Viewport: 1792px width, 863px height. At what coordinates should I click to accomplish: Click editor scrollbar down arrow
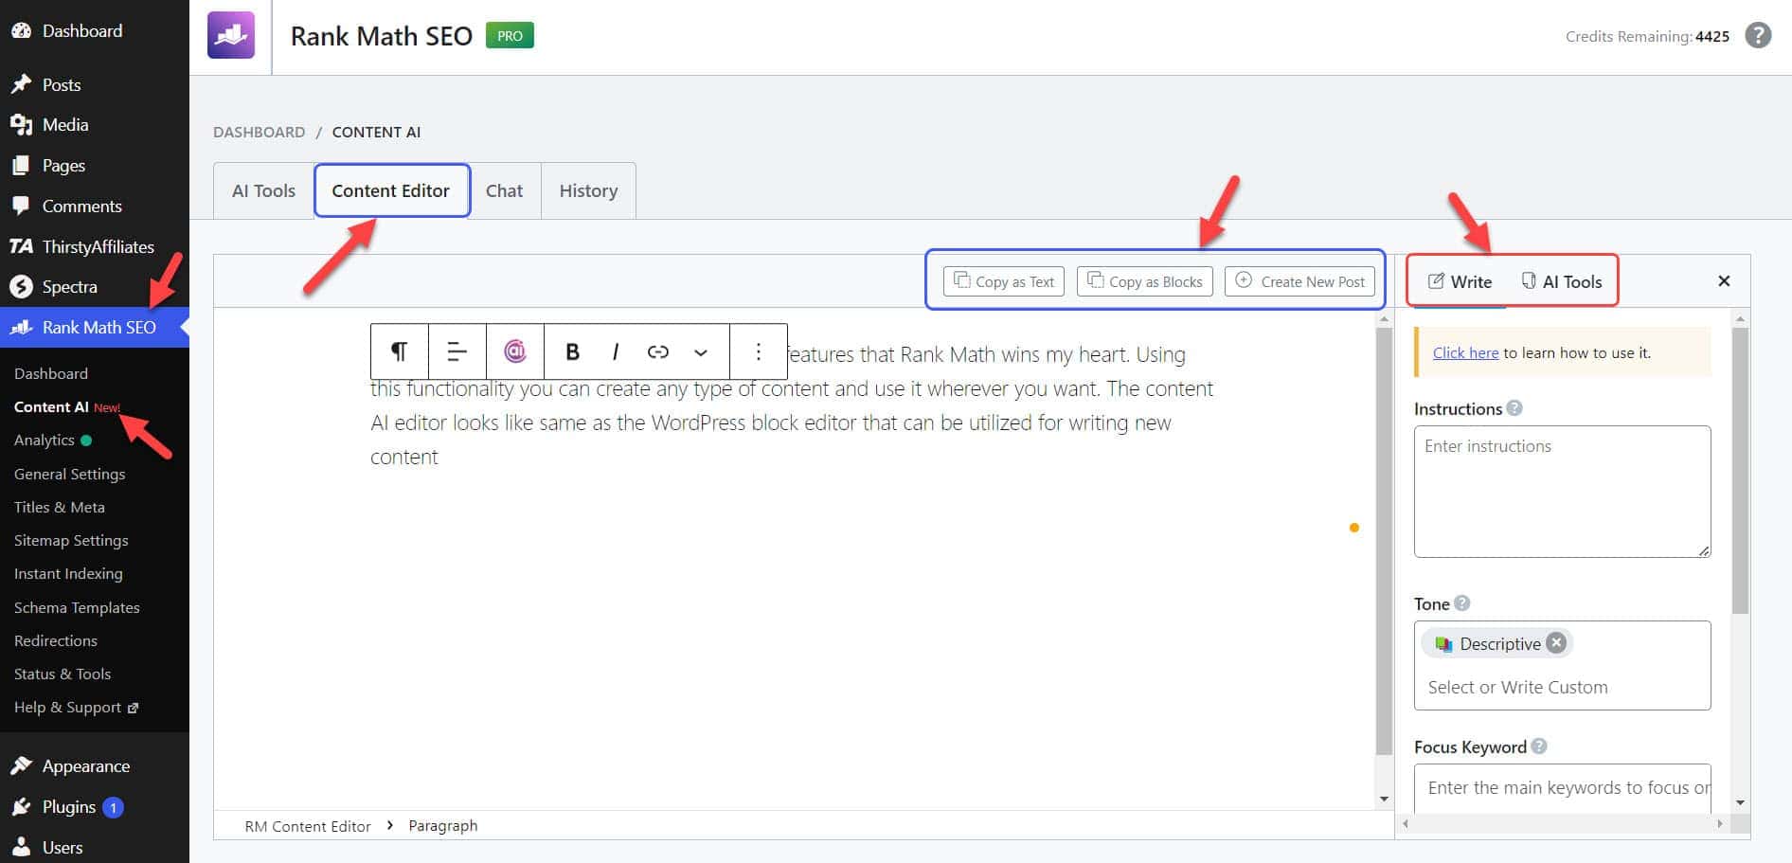click(x=1384, y=799)
